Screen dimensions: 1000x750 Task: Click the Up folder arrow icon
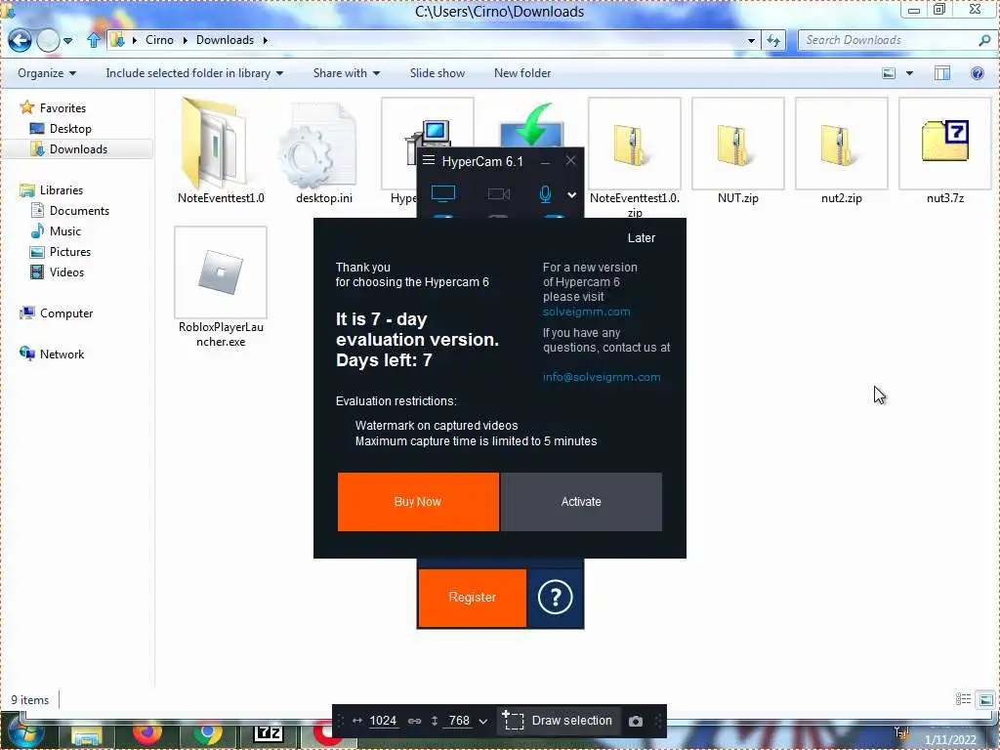pos(94,40)
